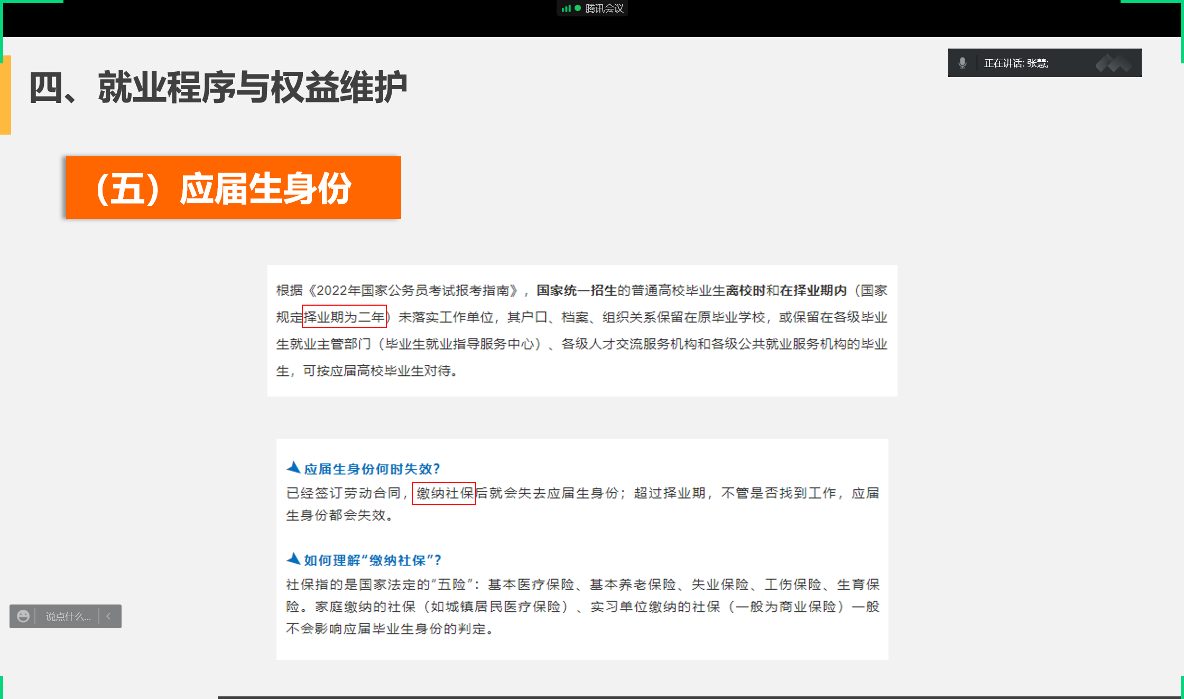
Task: Click the yellow accent bar beside title
Action: [5, 95]
